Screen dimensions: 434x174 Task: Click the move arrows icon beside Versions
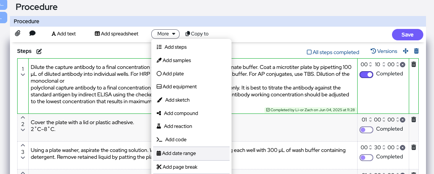coord(406,51)
